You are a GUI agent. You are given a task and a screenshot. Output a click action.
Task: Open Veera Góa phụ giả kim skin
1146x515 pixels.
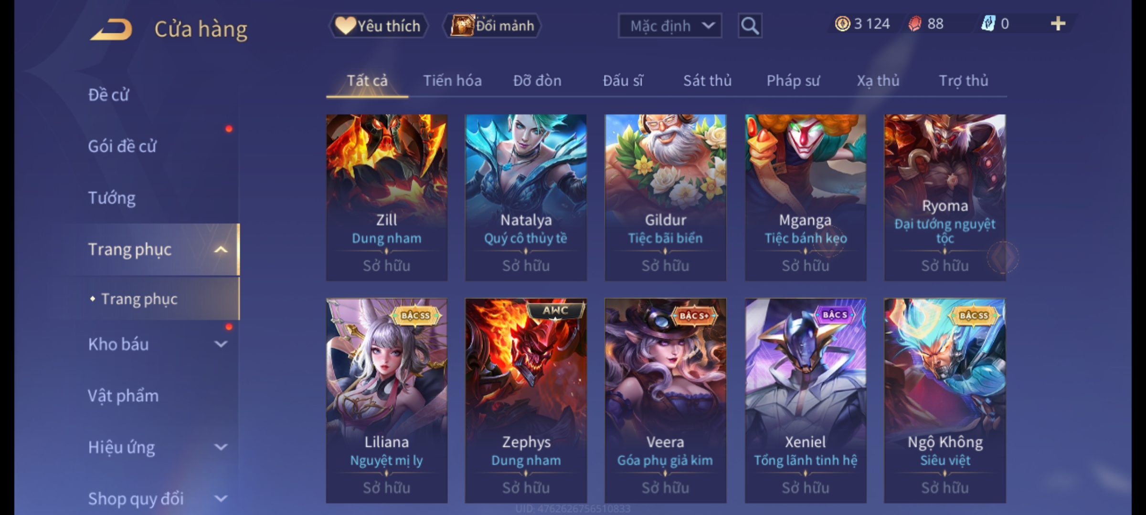click(x=665, y=401)
